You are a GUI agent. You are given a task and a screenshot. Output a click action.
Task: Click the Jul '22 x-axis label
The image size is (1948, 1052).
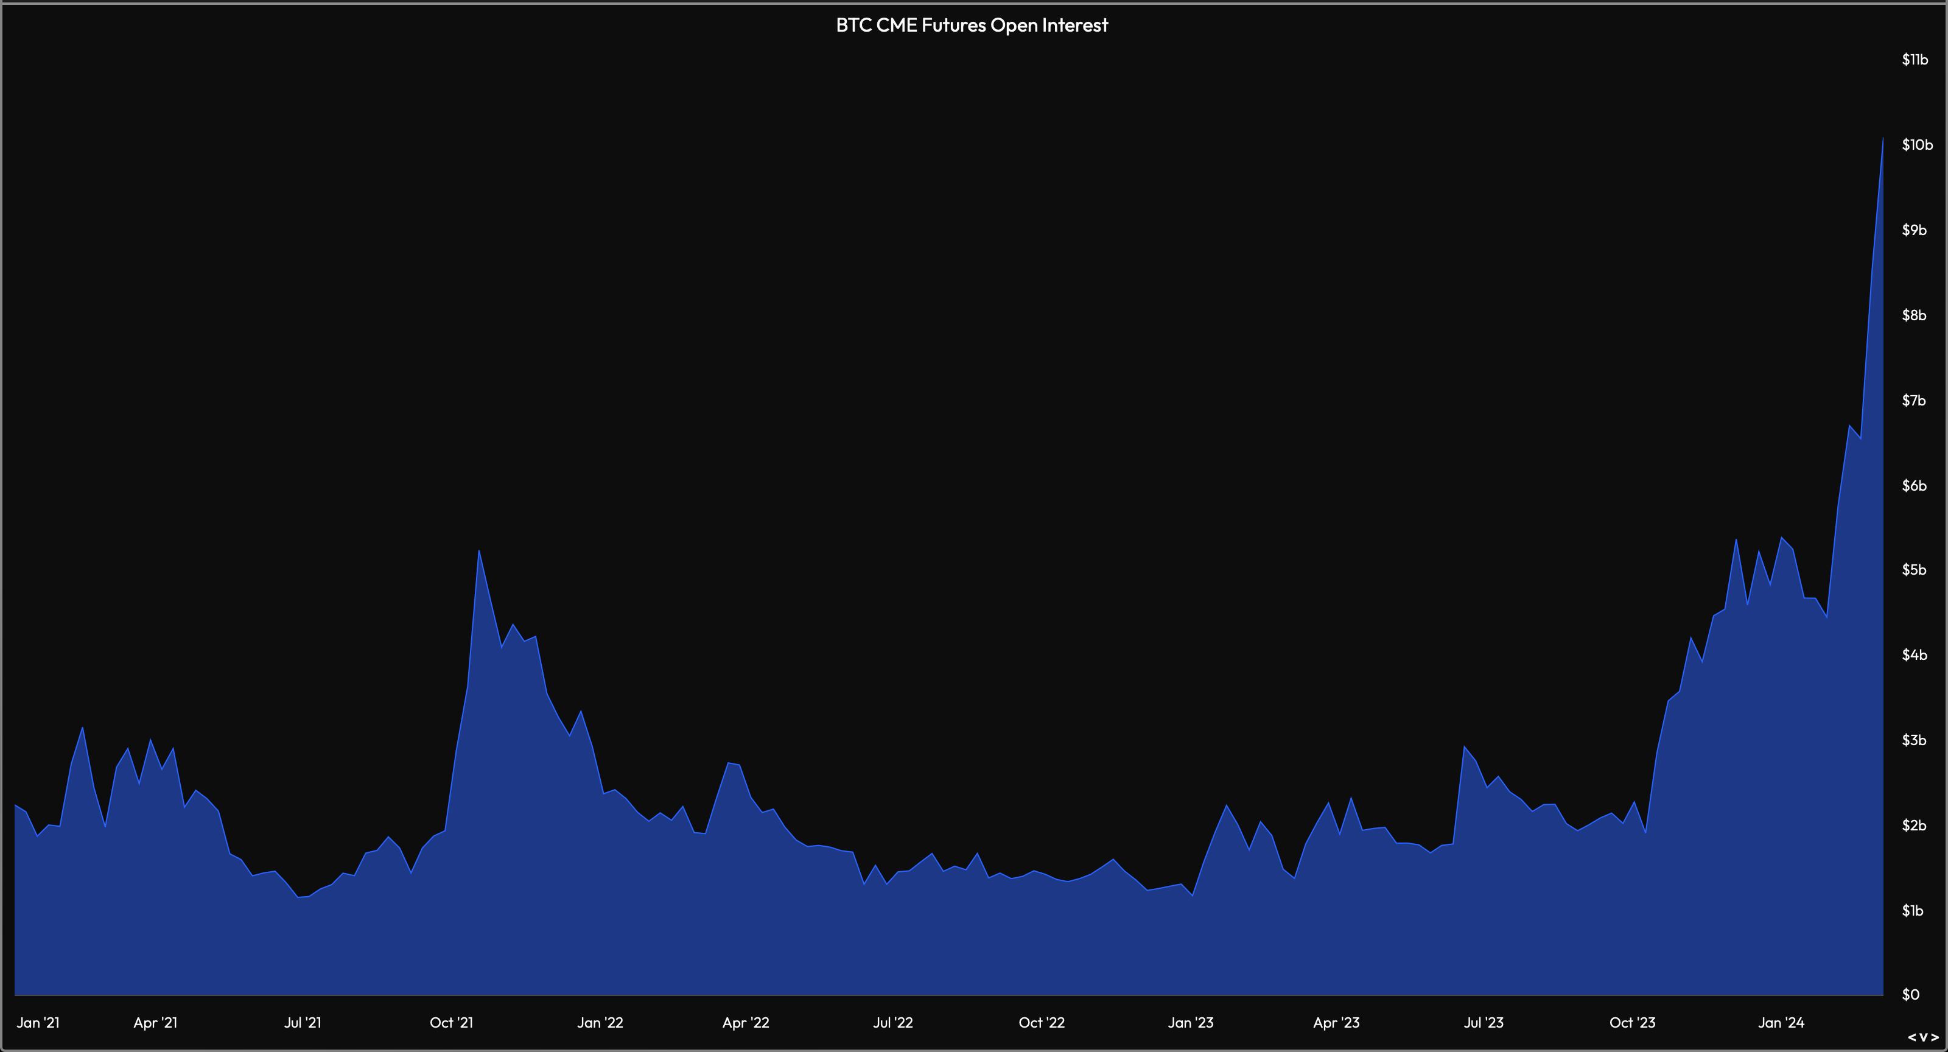893,1023
